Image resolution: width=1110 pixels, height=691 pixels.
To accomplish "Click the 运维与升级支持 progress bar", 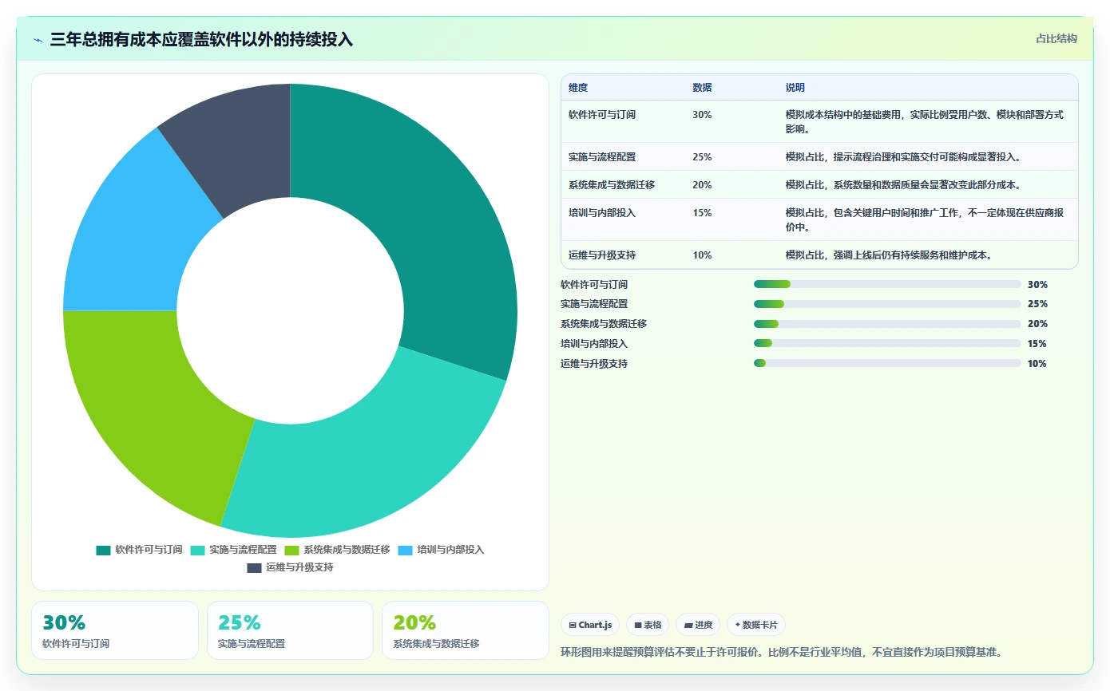I will [887, 363].
